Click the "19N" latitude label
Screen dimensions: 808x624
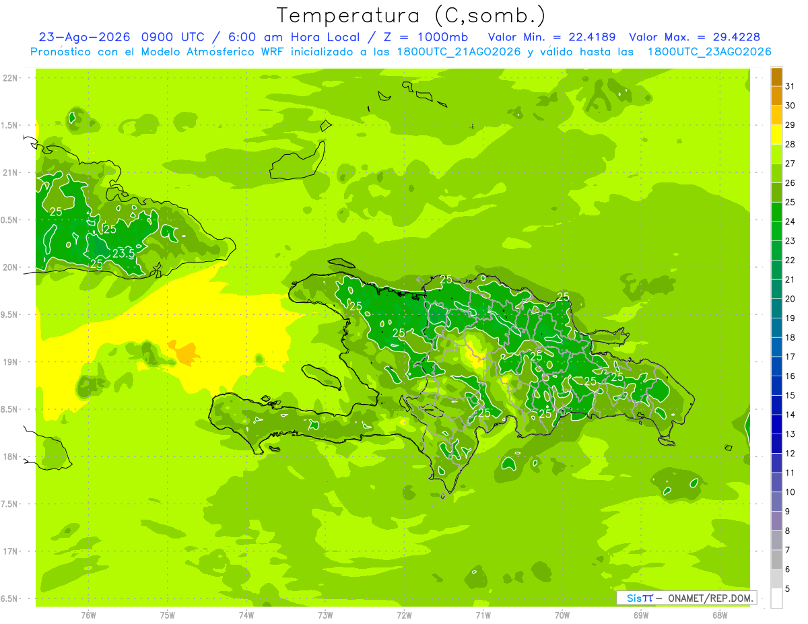click(11, 361)
